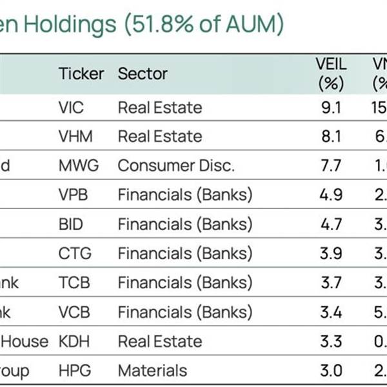Select the Consumer Disc. sector cell
This screenshot has width=387, height=387.
click(x=176, y=166)
